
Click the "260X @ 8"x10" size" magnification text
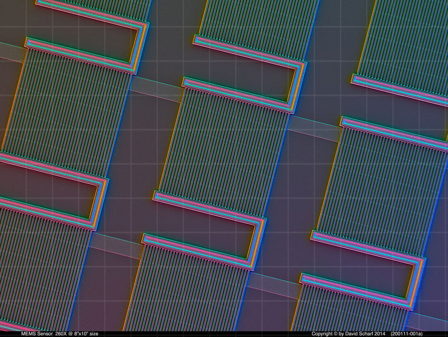pos(77,333)
